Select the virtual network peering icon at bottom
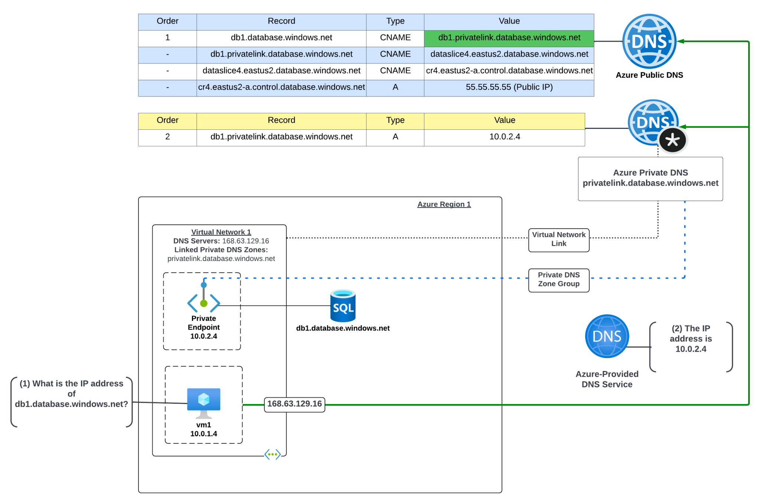 273,454
